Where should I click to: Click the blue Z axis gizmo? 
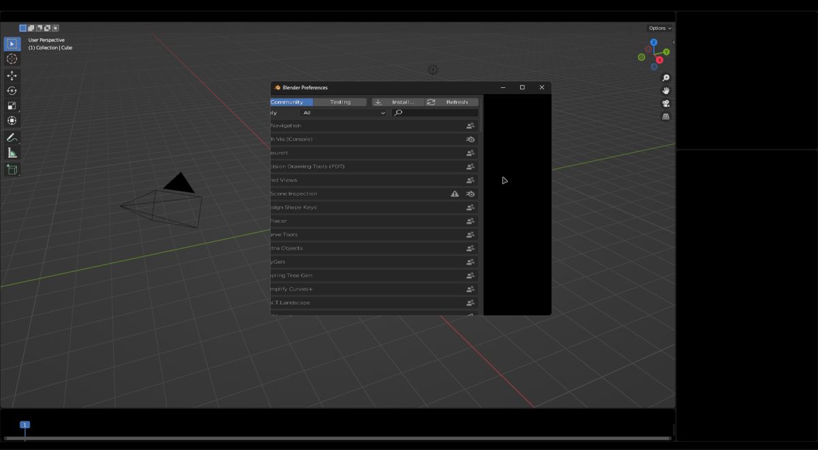coord(654,42)
